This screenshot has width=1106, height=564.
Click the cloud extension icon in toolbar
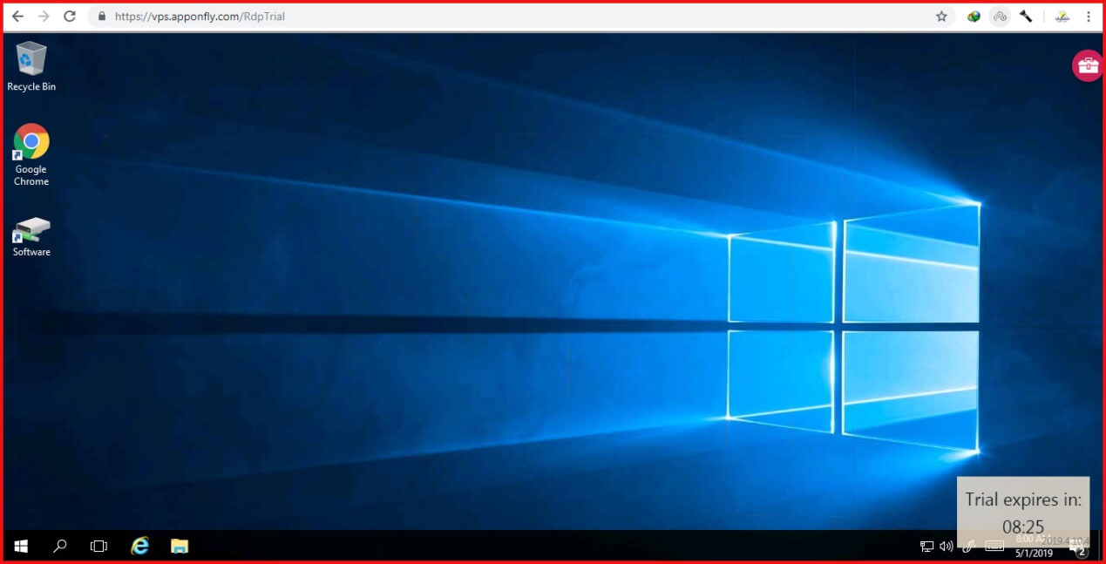pyautogui.click(x=1000, y=17)
